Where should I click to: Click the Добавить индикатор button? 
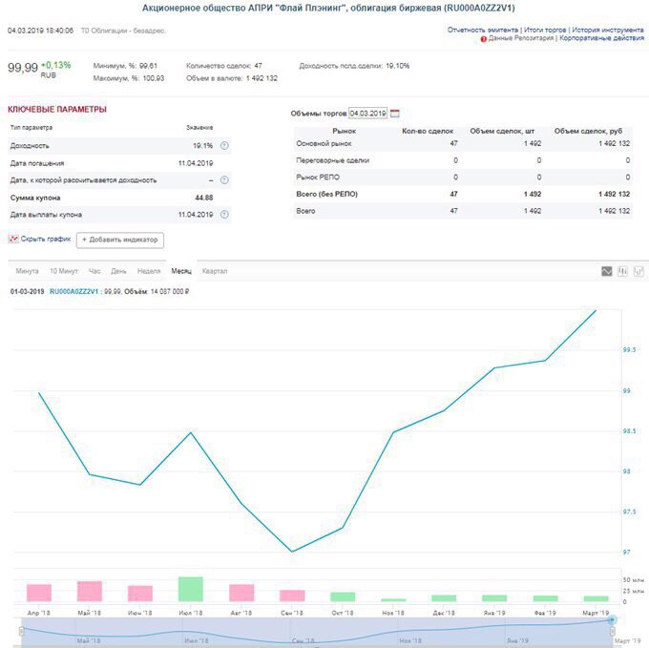(x=120, y=240)
